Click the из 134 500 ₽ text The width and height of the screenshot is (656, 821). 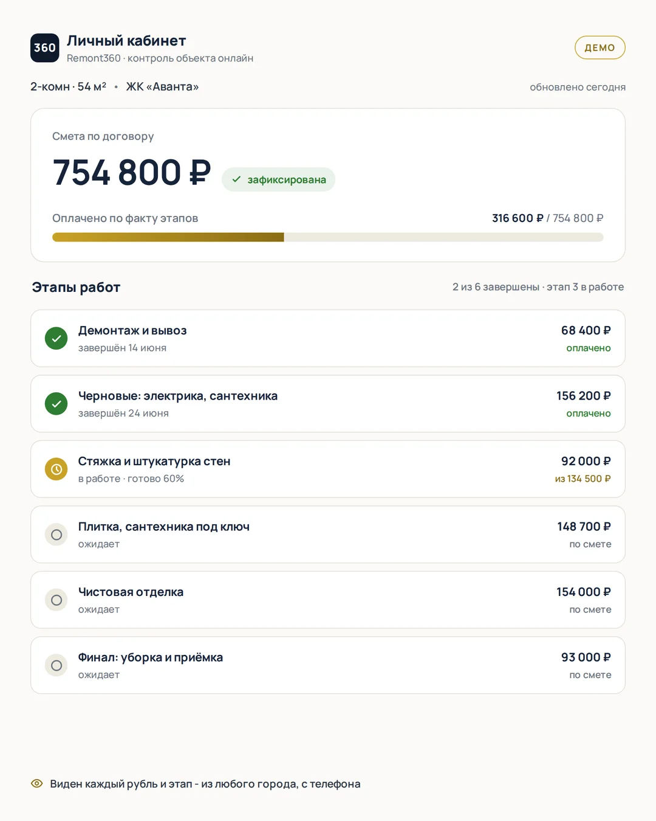[583, 479]
